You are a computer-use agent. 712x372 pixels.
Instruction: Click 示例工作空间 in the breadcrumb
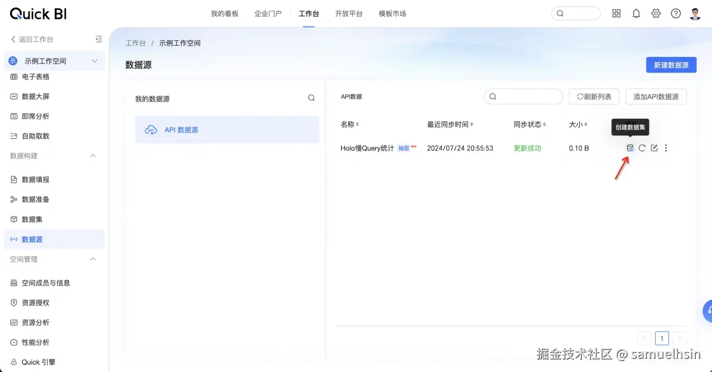click(180, 43)
